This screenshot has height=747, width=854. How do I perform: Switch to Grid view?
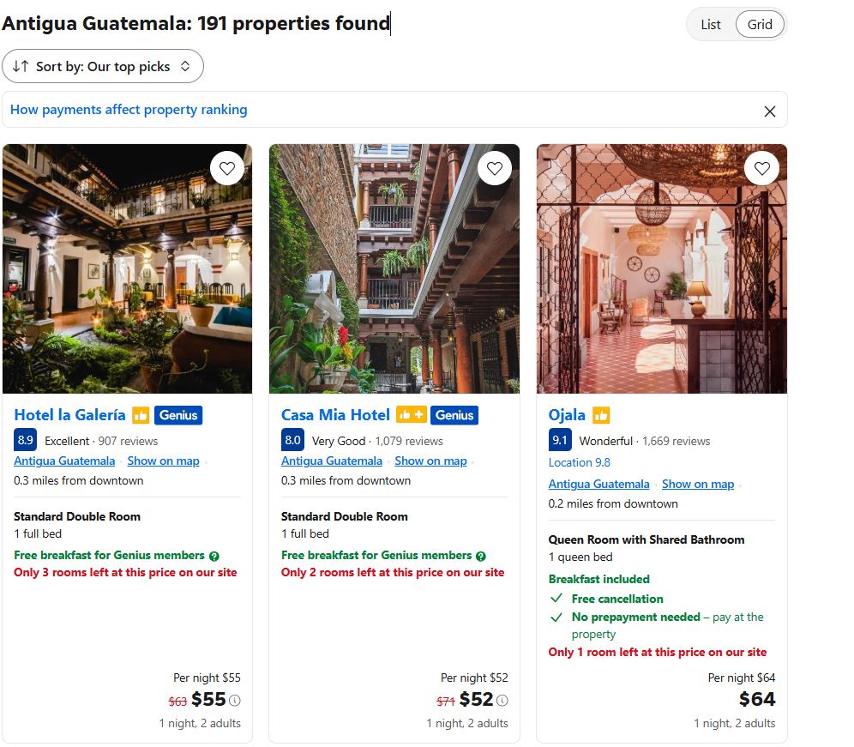tap(759, 25)
